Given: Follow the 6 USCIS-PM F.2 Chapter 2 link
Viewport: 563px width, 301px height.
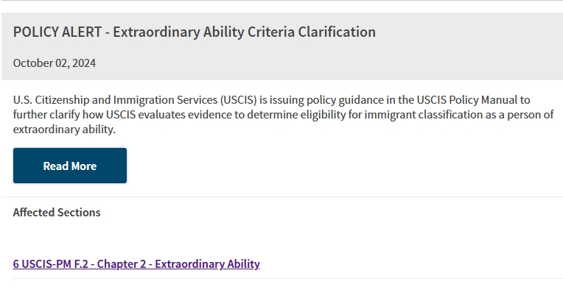Looking at the screenshot, I should (x=136, y=264).
